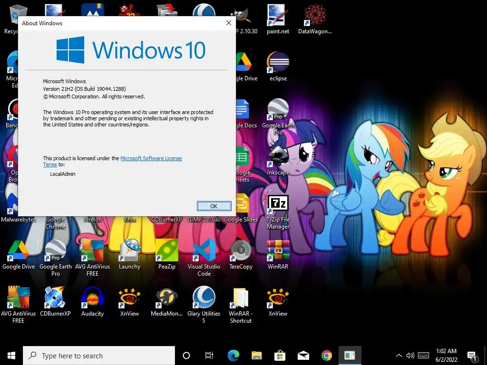The width and height of the screenshot is (487, 365).
Task: Click the Version 21H2 build text
Action: coord(84,89)
